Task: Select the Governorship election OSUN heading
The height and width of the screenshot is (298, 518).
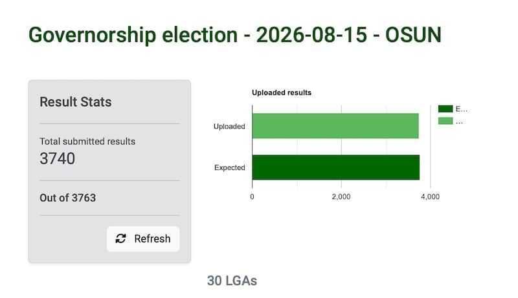Action: (x=235, y=35)
